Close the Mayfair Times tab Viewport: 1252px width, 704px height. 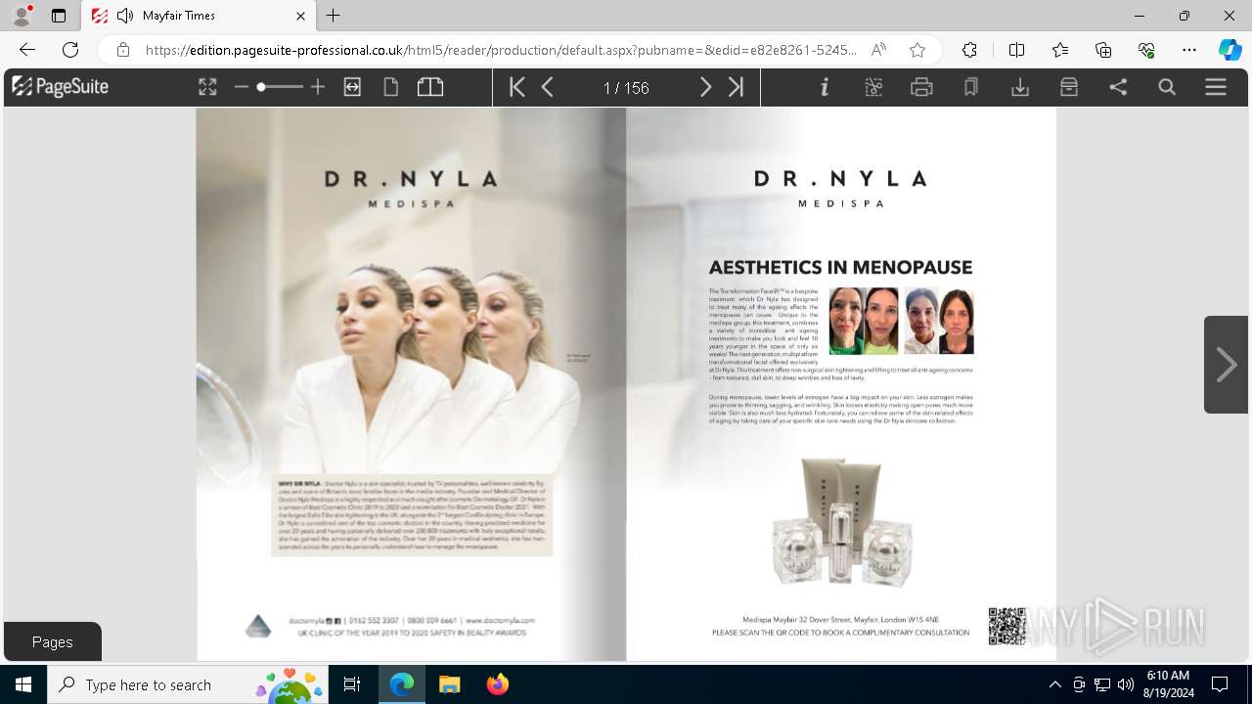[301, 16]
